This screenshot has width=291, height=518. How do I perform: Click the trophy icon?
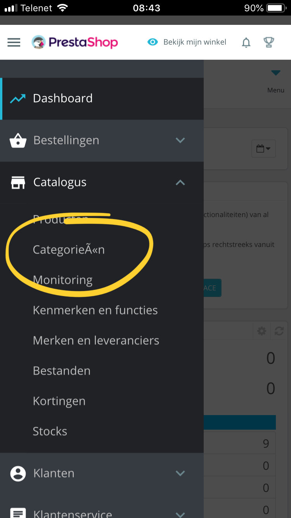[269, 42]
